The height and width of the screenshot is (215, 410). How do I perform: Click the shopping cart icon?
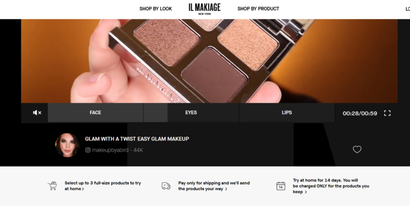52,186
